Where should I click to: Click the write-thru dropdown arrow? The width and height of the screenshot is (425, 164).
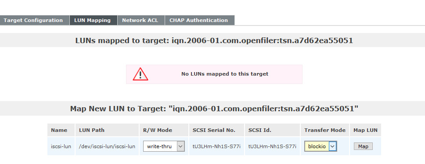click(181, 146)
